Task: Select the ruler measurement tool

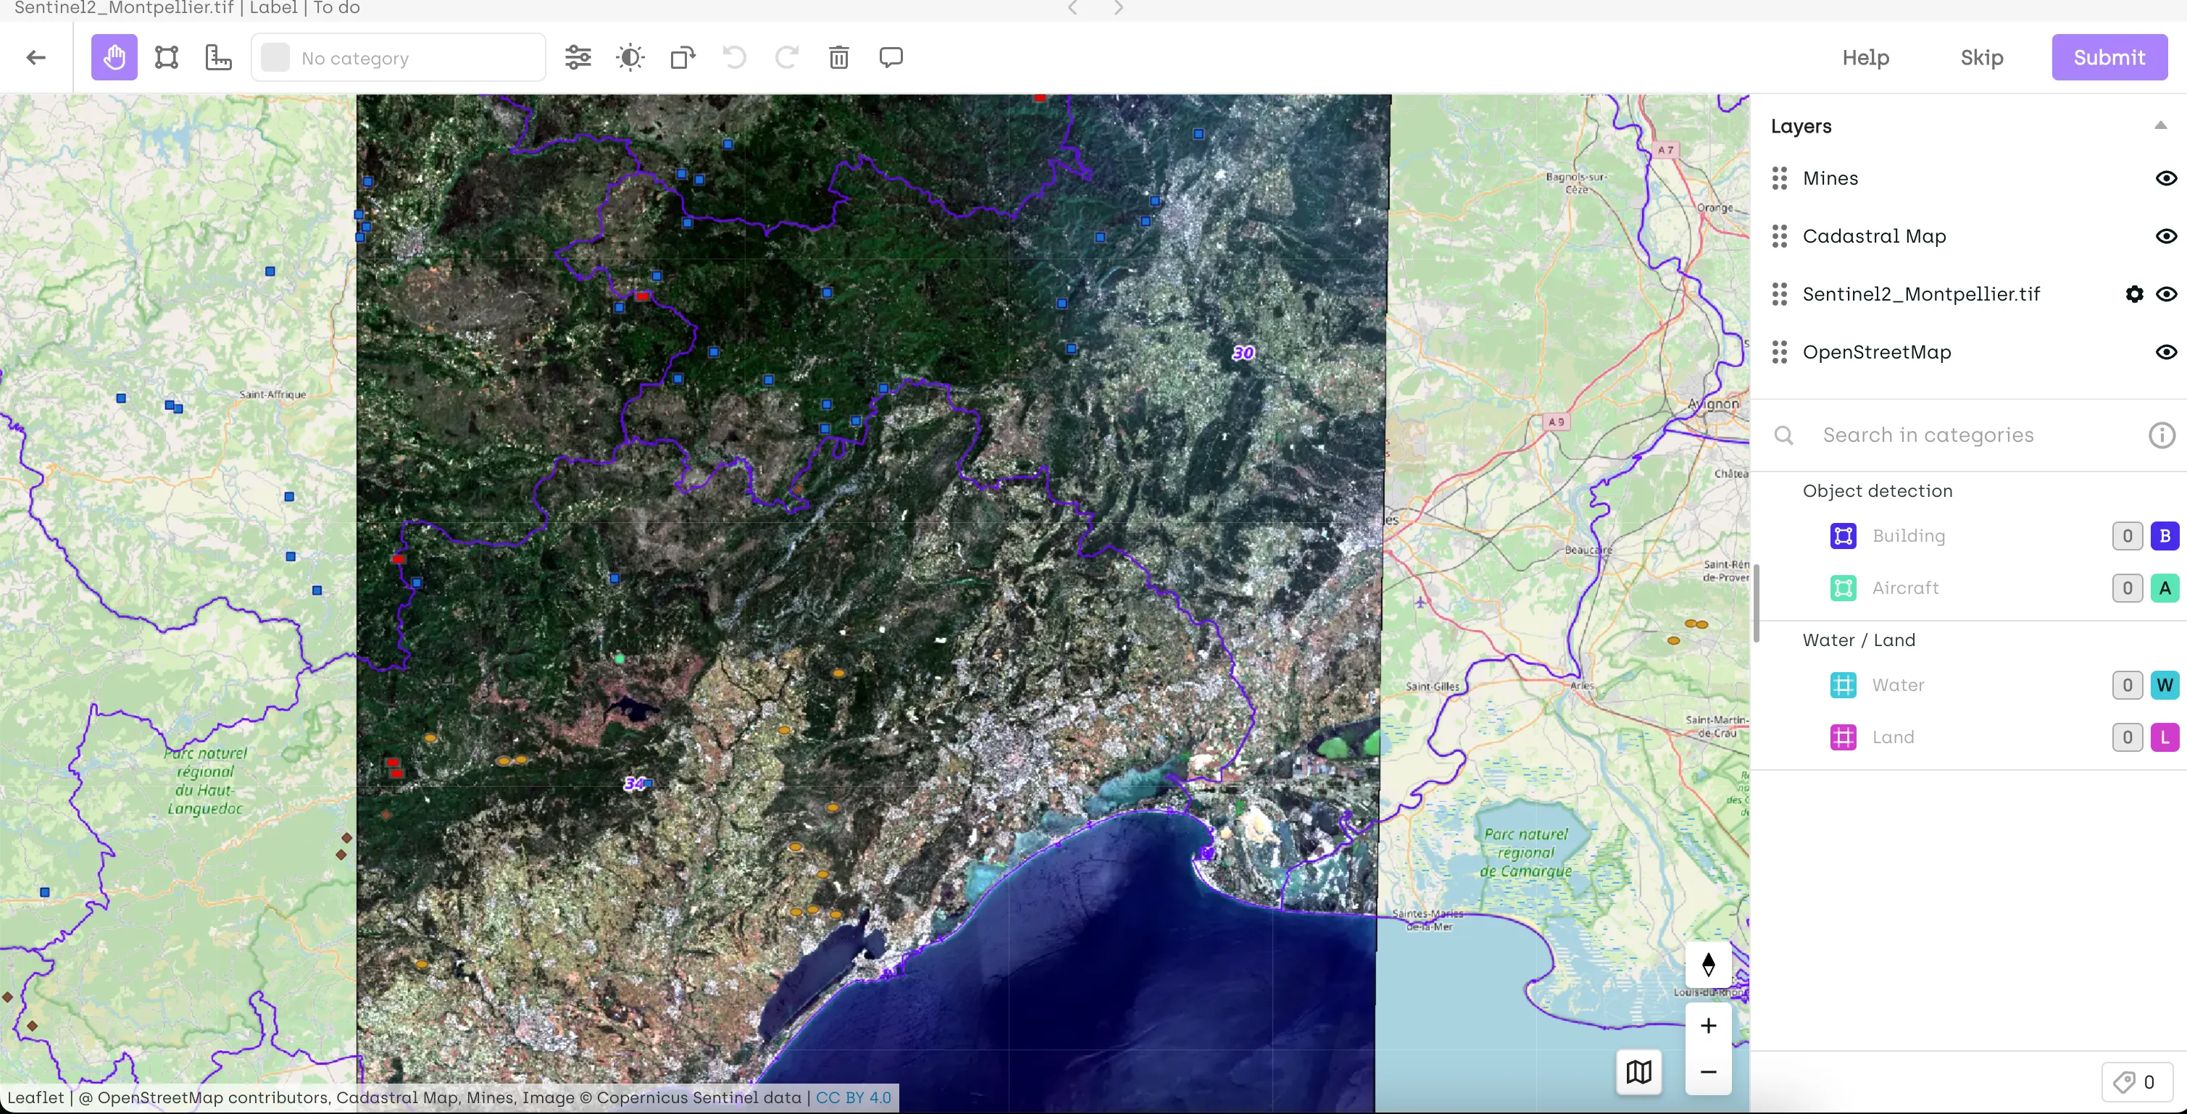Action: click(x=218, y=58)
